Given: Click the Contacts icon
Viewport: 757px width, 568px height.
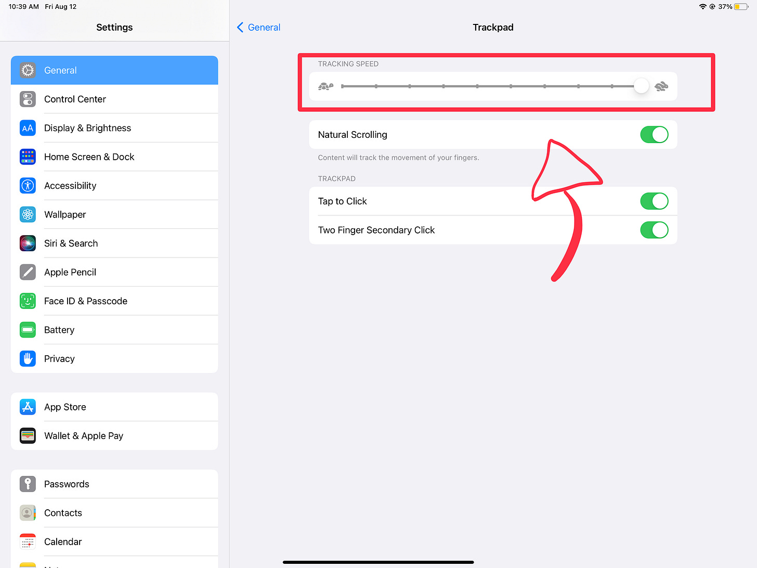Looking at the screenshot, I should (x=28, y=513).
